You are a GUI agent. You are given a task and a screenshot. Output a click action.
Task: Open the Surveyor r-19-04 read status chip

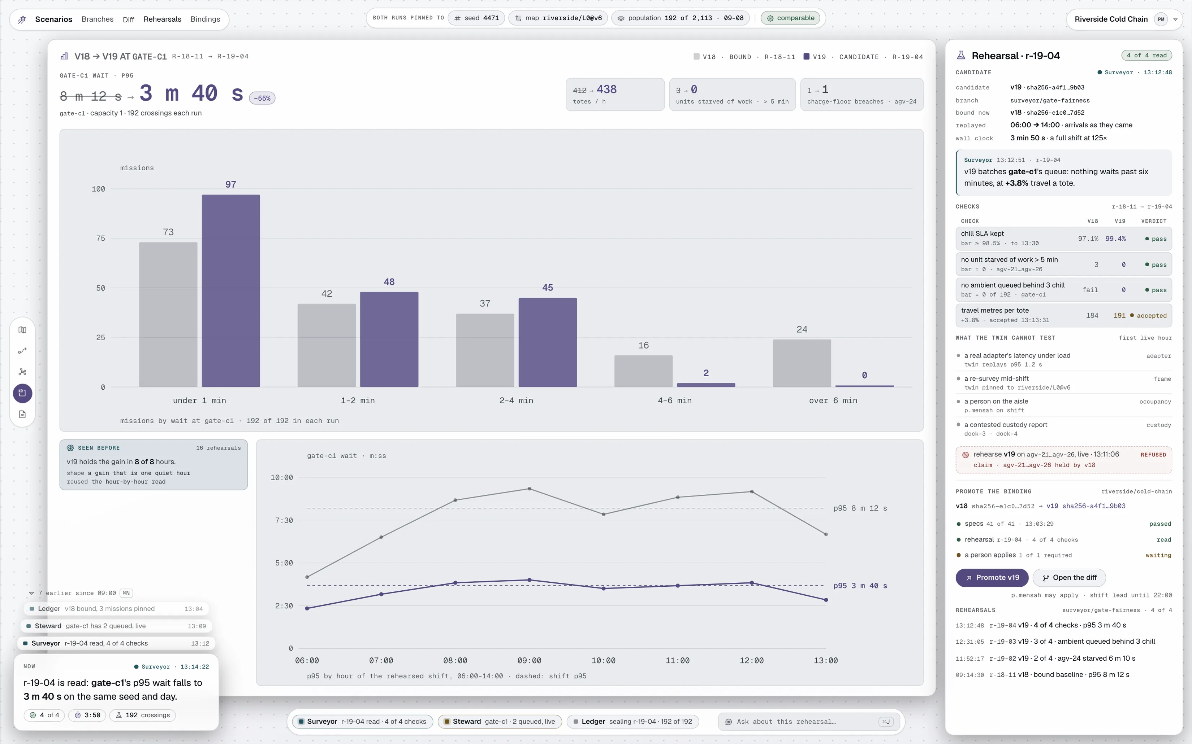tap(363, 722)
